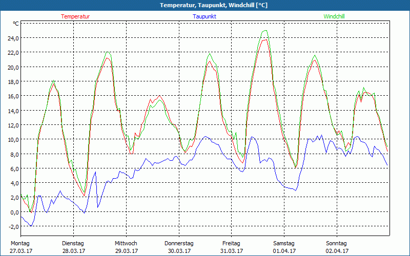
Task: Click the Friday windchill peak near 25 degrees
Action: [265, 31]
